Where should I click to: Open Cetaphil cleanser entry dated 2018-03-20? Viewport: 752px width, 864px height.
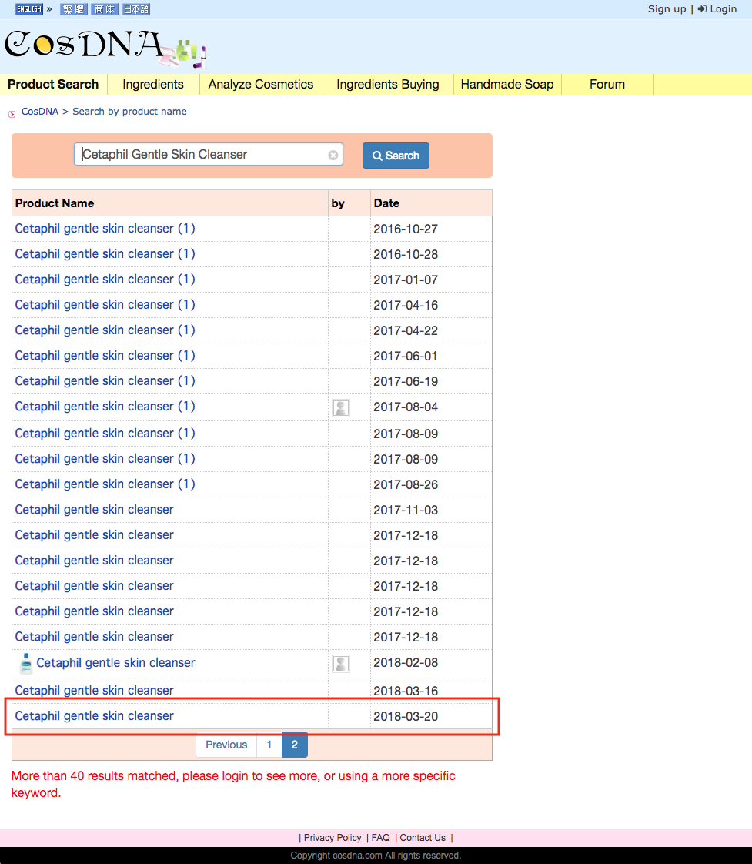pyautogui.click(x=94, y=715)
